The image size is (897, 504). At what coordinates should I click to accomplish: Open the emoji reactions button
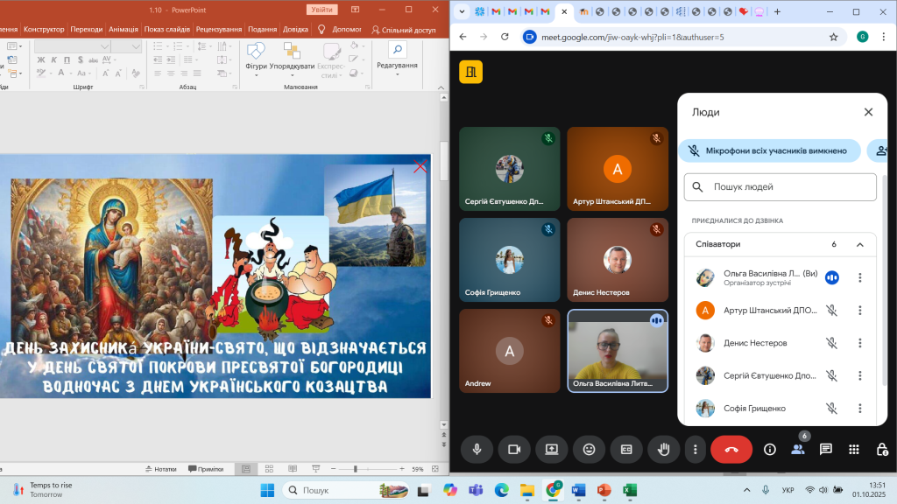tap(589, 449)
